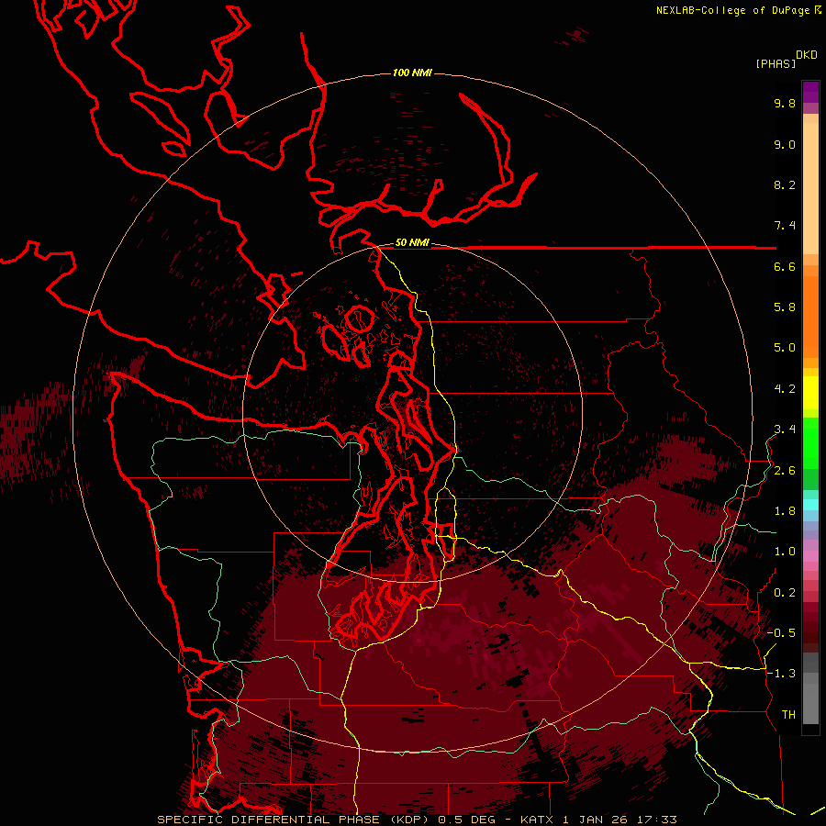
Task: Pick the purple band atop color bar
Action: (x=810, y=92)
